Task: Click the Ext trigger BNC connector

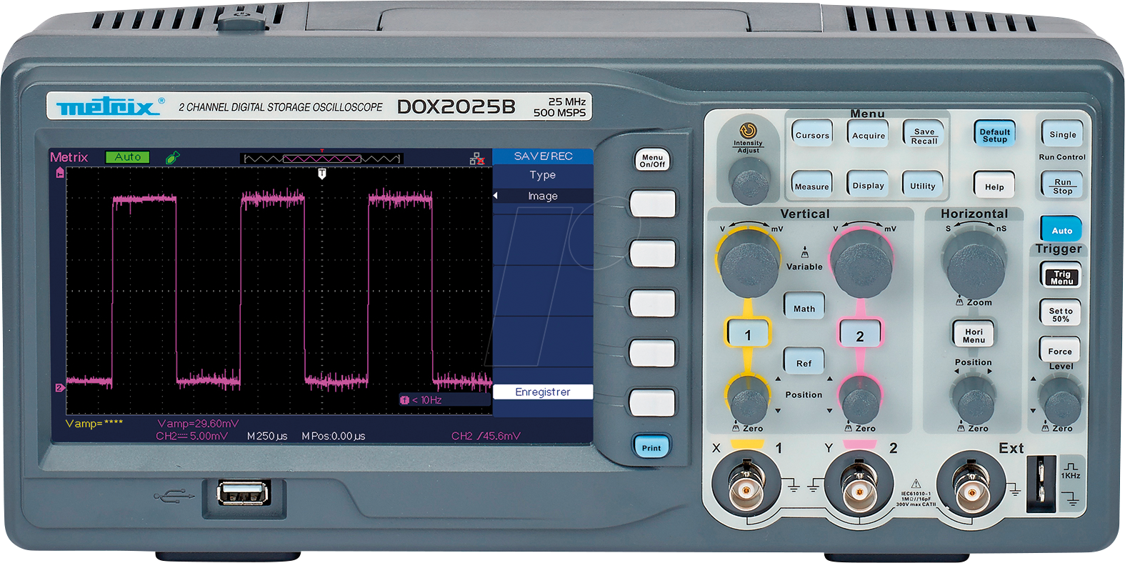Action: coord(971,490)
